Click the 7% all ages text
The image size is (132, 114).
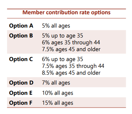[56, 83]
